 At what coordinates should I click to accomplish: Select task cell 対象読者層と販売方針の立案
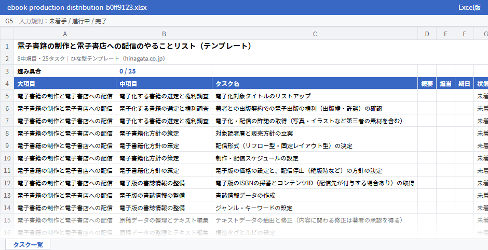pos(315,133)
